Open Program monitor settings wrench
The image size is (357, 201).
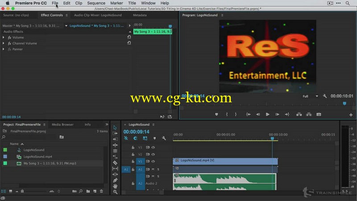[325, 96]
